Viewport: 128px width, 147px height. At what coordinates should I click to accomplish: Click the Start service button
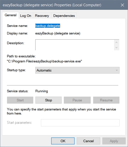point(20,100)
